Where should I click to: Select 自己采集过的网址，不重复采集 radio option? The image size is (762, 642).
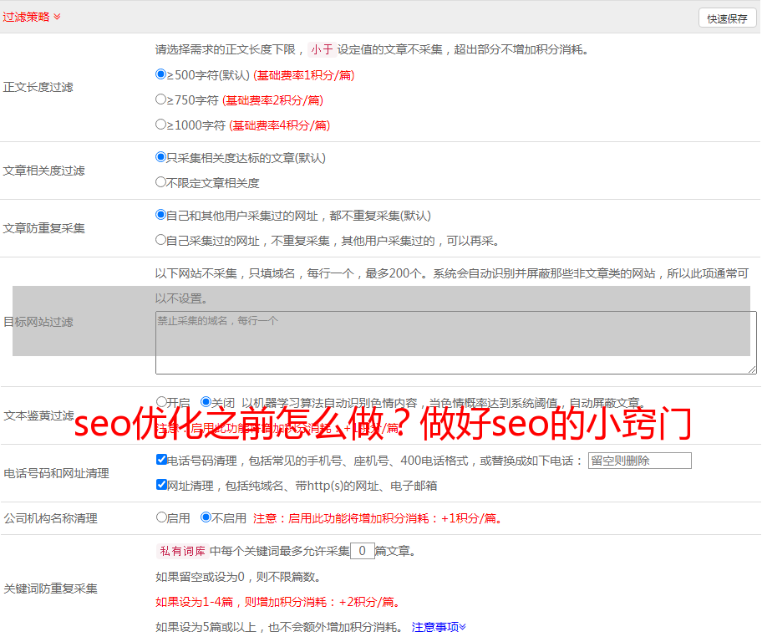(160, 240)
